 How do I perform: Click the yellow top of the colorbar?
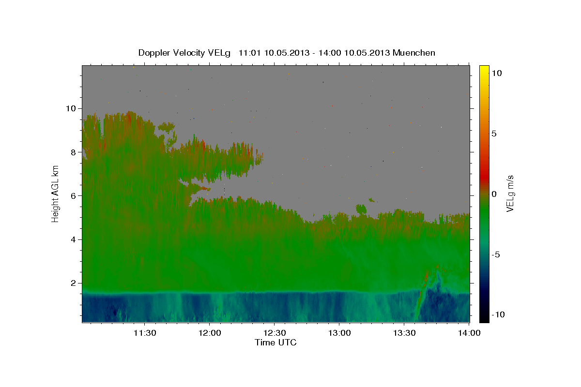pos(484,70)
